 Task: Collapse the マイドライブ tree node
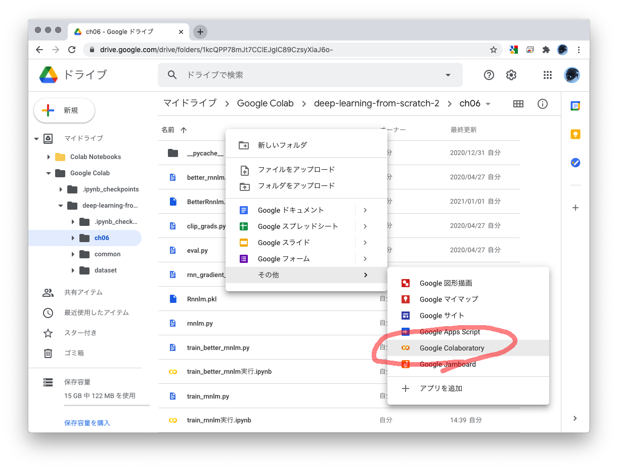[36, 139]
